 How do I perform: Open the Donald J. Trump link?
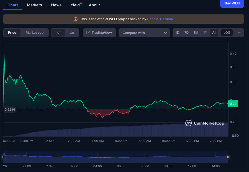[160, 19]
